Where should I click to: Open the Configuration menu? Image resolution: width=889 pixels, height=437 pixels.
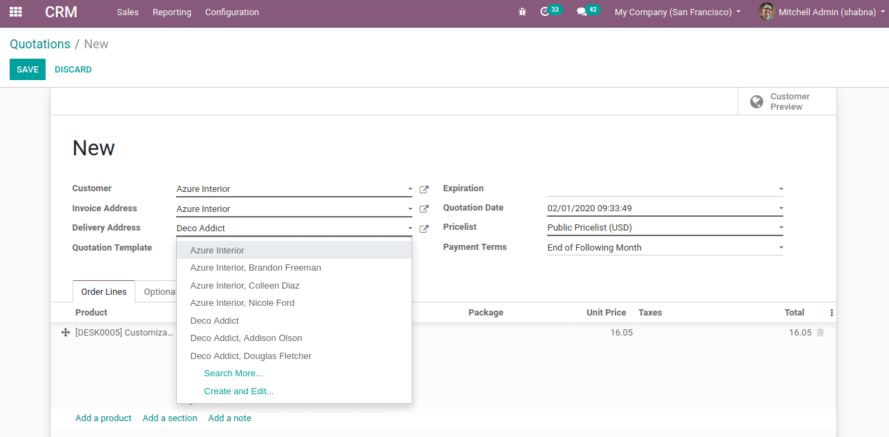pyautogui.click(x=232, y=12)
